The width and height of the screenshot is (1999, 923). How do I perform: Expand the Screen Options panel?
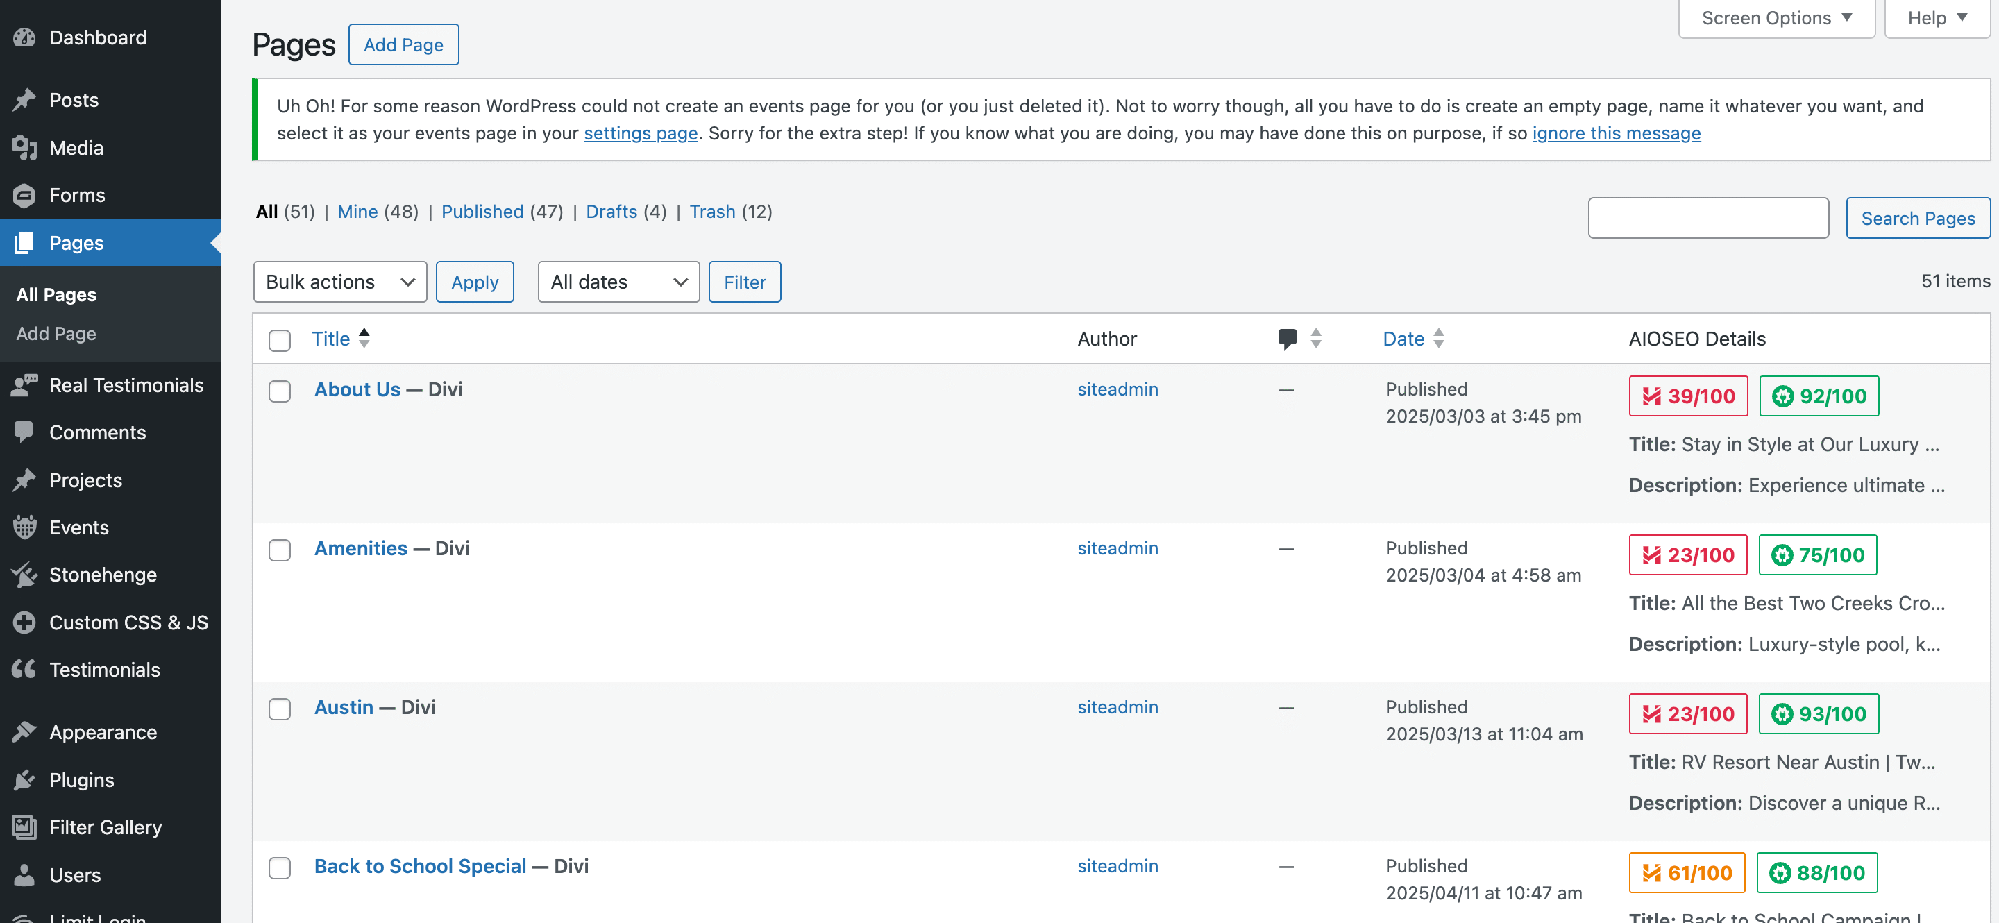[1776, 18]
